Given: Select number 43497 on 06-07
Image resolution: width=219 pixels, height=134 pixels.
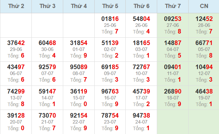Looking at the screenshot, I should pyautogui.click(x=16, y=67).
